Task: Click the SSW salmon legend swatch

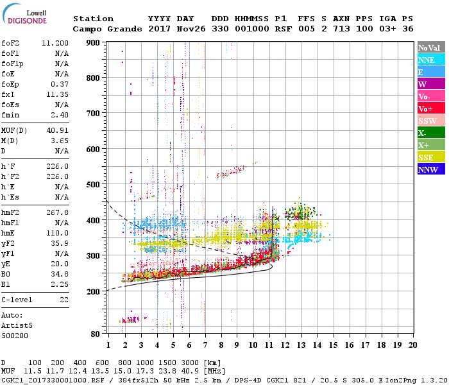Action: [431, 121]
